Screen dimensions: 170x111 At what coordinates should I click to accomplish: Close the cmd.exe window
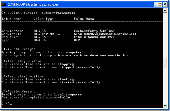(x=165, y=4)
